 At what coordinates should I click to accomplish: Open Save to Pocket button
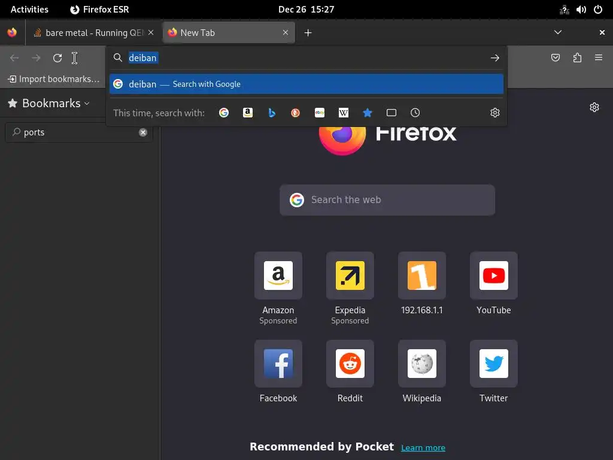click(x=555, y=58)
